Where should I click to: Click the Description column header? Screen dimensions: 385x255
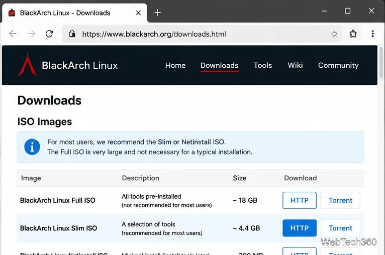coord(140,178)
